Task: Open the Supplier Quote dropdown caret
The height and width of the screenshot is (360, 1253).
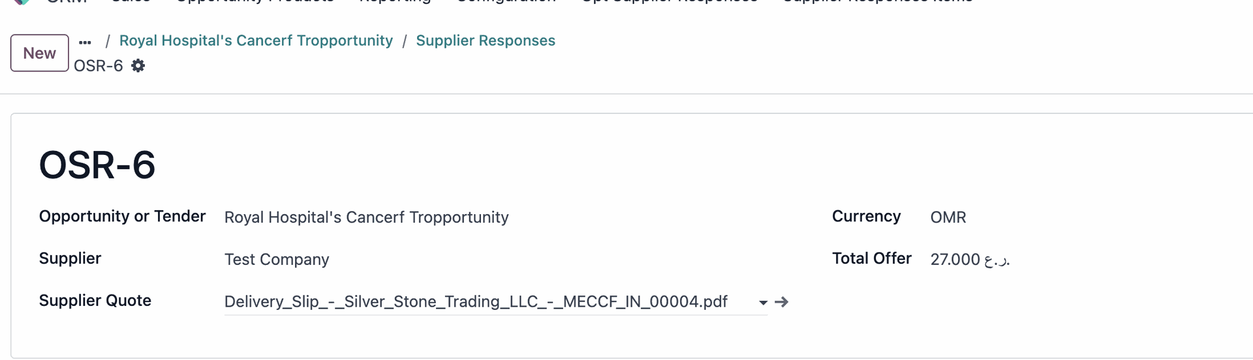Action: 763,302
